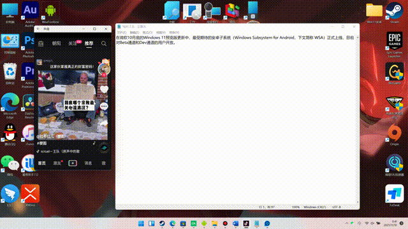
Task: Open the creator's round avatar on the video
Action: point(104,69)
